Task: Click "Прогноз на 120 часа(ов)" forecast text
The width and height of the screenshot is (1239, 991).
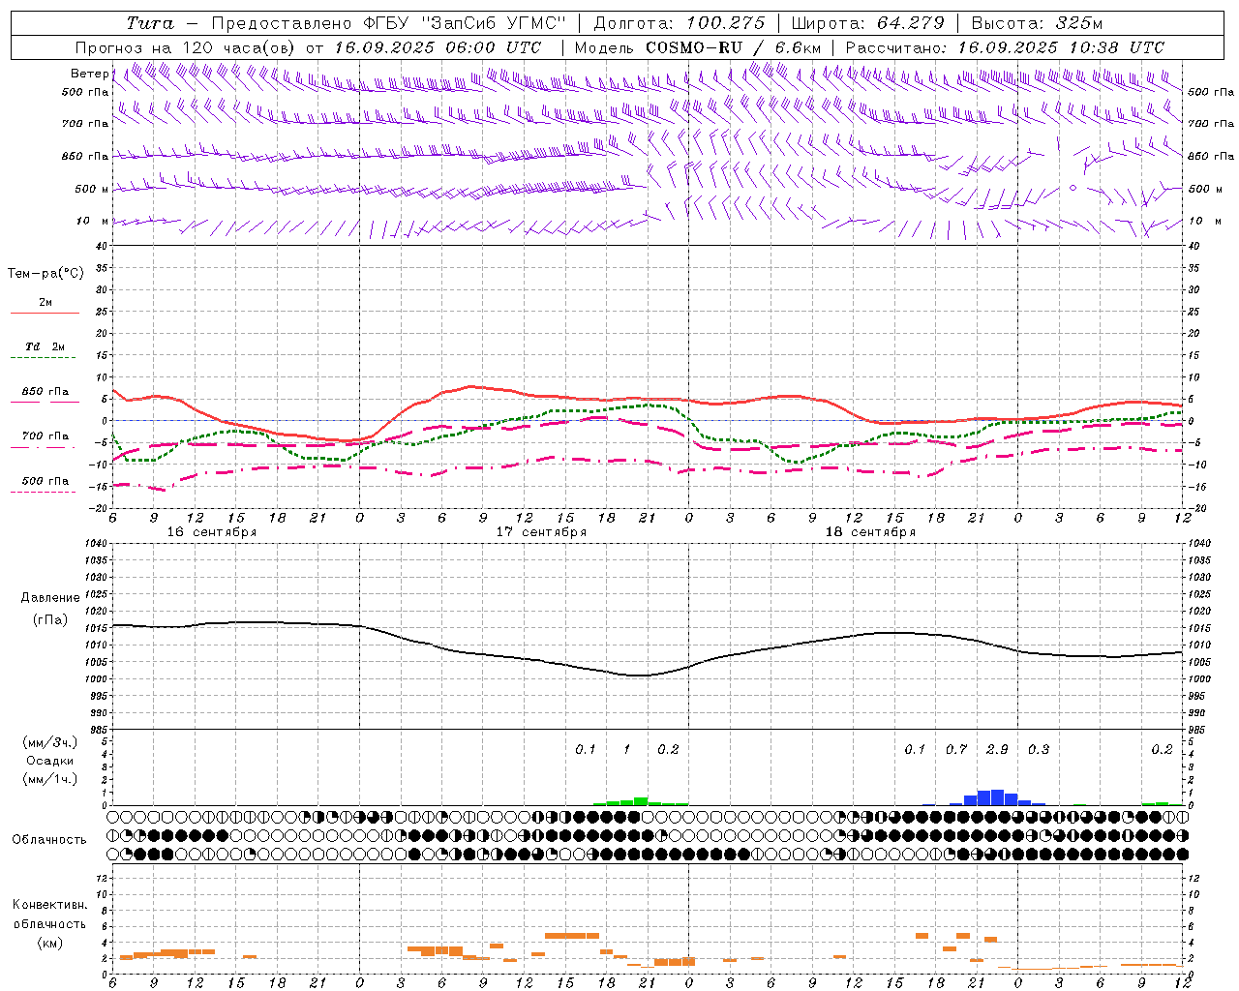Action: (186, 47)
